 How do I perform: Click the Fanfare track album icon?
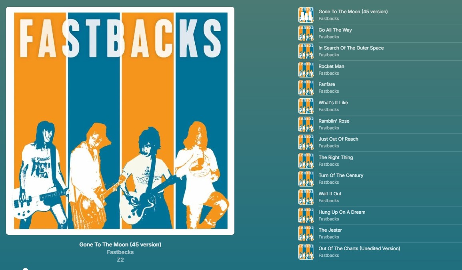pyautogui.click(x=306, y=87)
